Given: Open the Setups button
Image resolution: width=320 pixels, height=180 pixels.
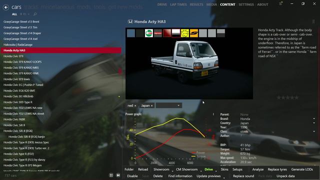Looking at the screenshot, I should 237,169.
